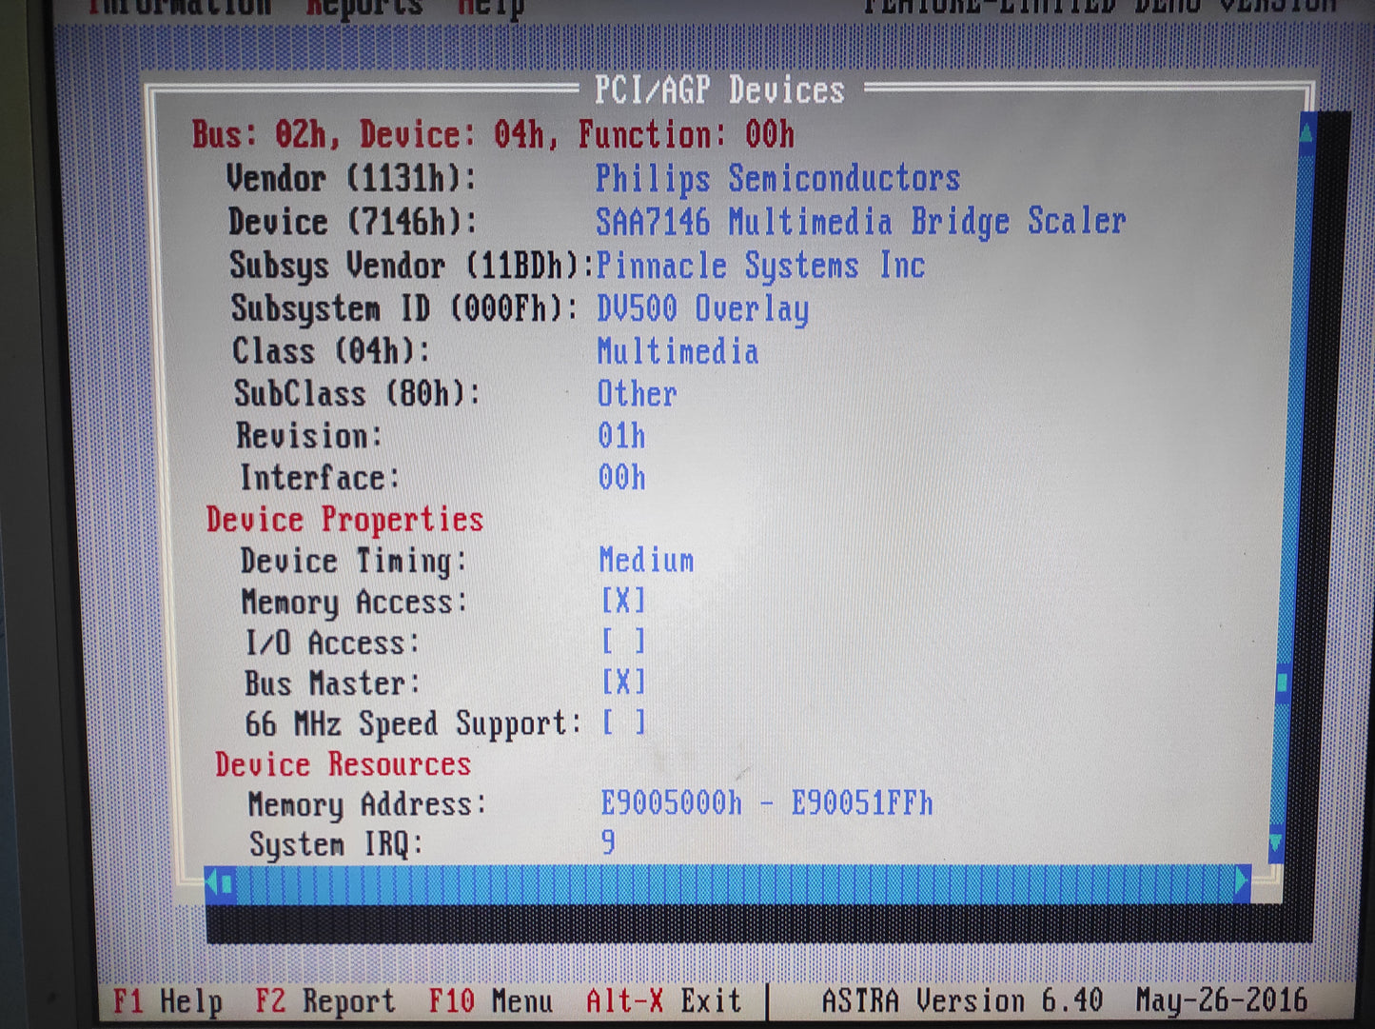Click the horizontal scrollbar left arrow
1375x1029 pixels.
[211, 883]
